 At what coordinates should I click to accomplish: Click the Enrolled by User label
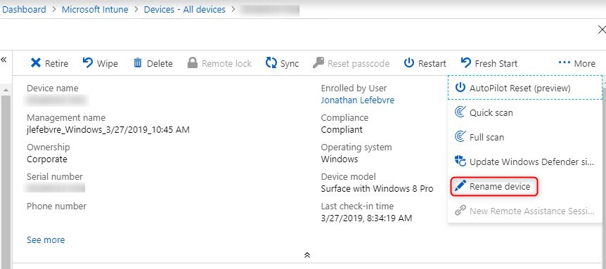point(354,88)
